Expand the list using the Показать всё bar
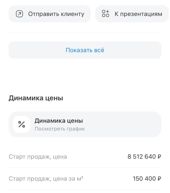The image size is (170, 193). [85, 50]
